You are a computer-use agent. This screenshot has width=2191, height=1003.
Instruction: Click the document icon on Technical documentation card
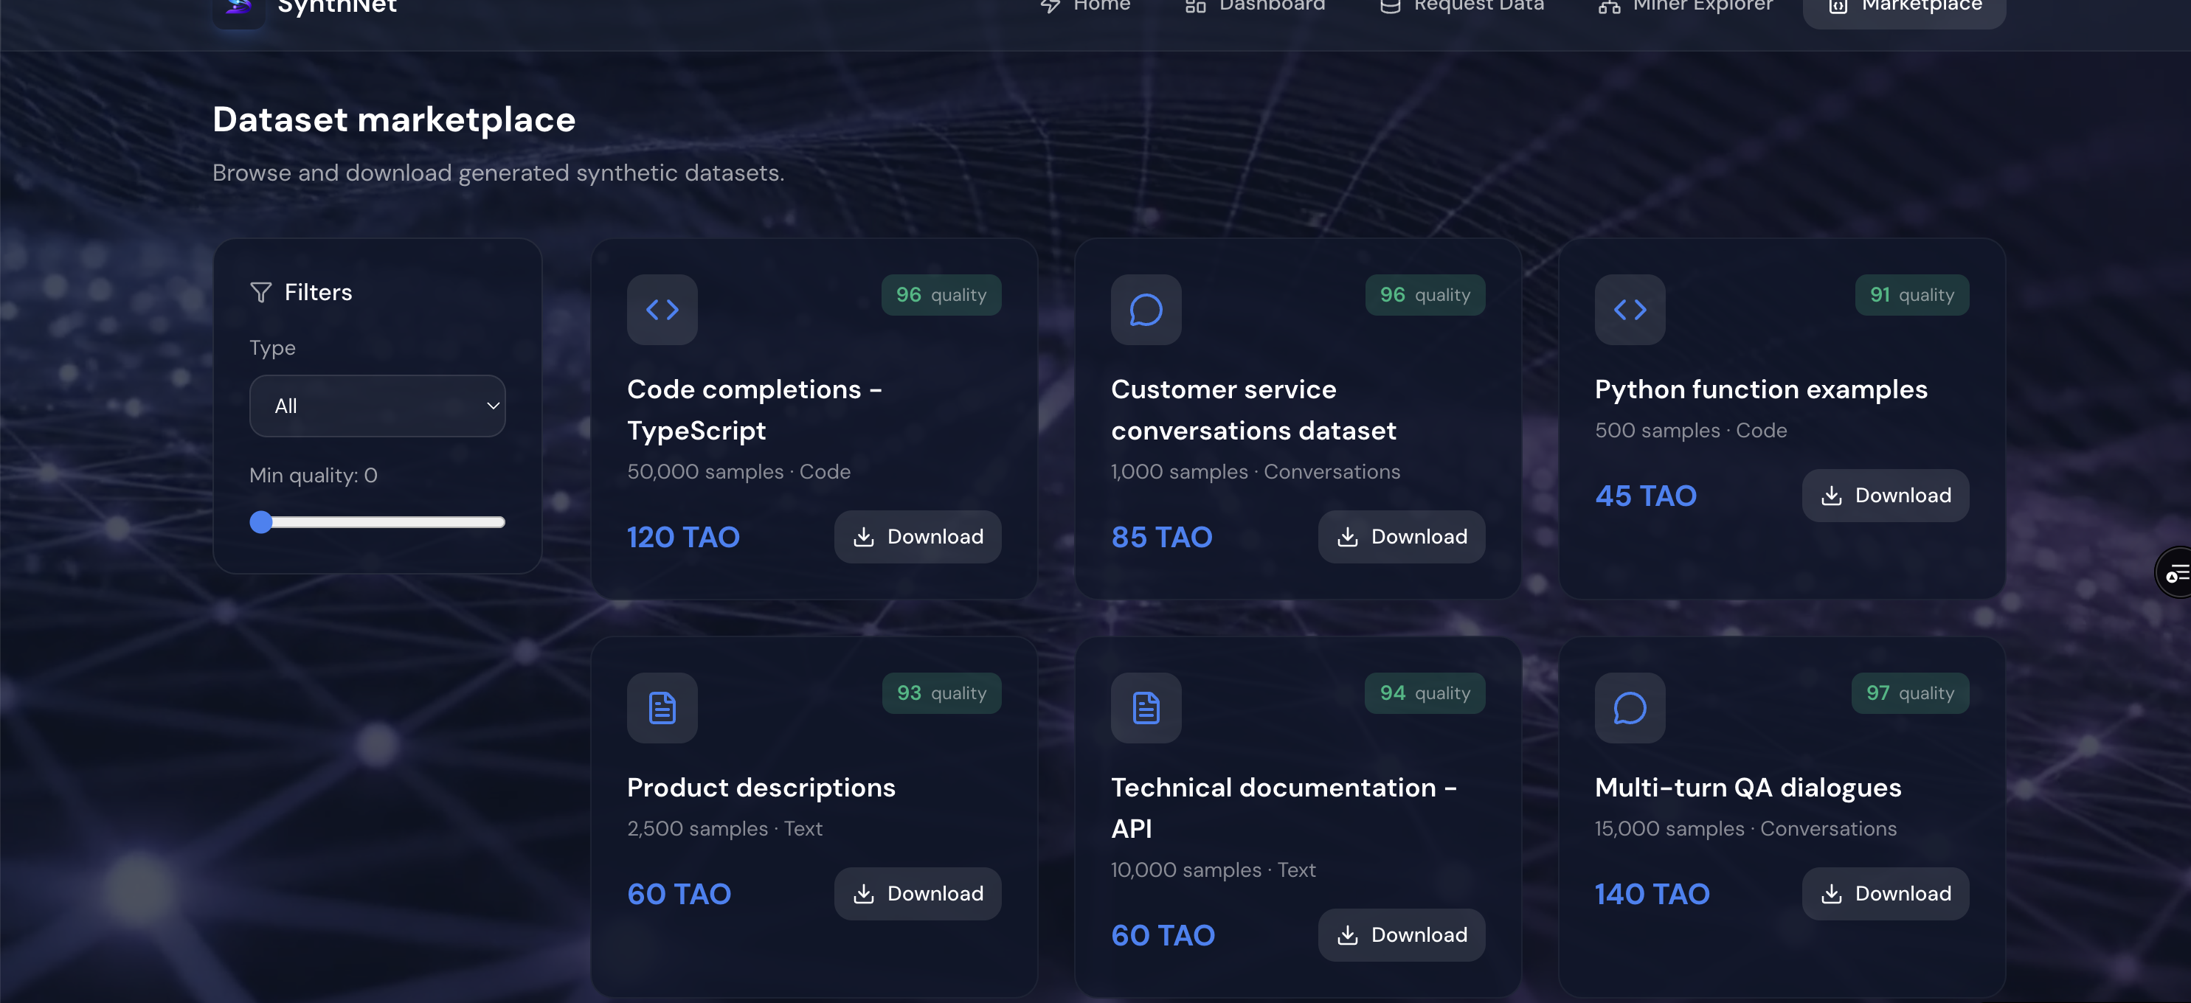click(1146, 707)
